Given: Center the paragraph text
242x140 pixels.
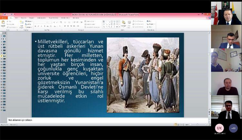Looking at the screenshot, I should pyautogui.click(x=68, y=26).
